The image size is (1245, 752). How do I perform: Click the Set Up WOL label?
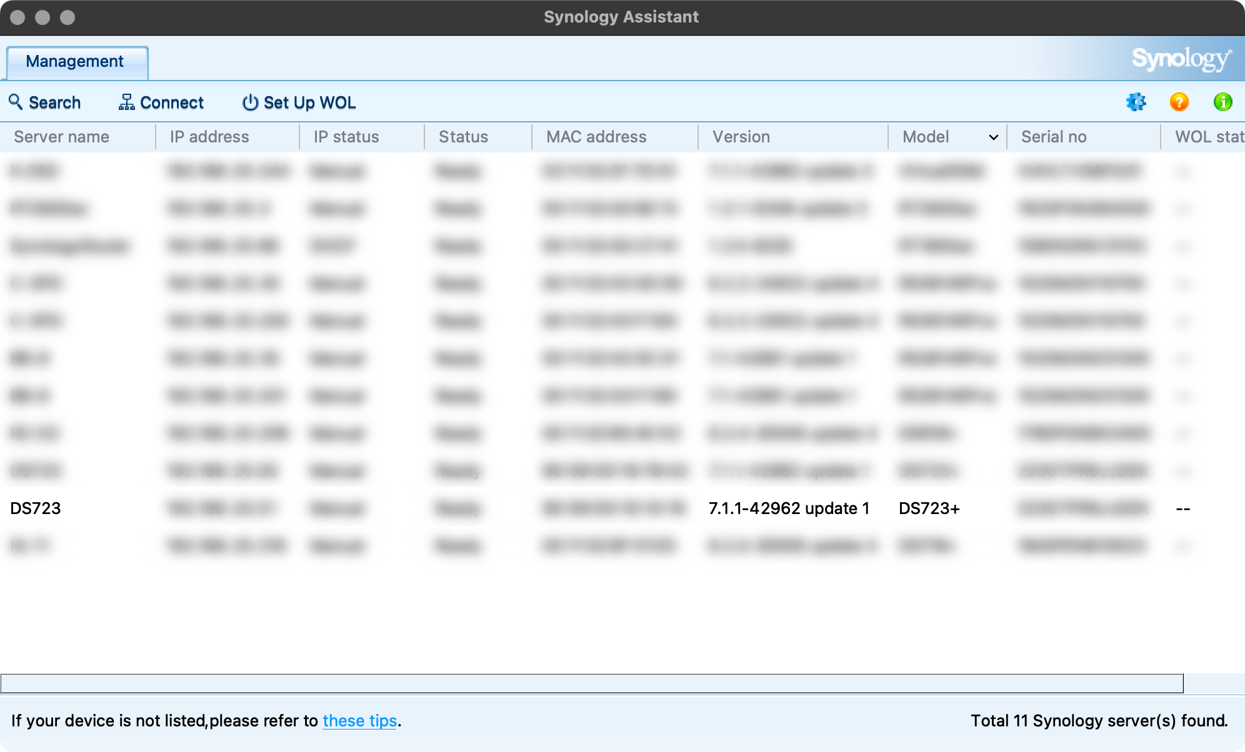[310, 102]
